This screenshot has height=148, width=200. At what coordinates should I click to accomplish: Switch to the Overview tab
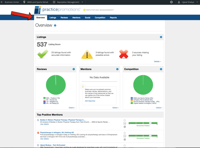click(x=41, y=18)
